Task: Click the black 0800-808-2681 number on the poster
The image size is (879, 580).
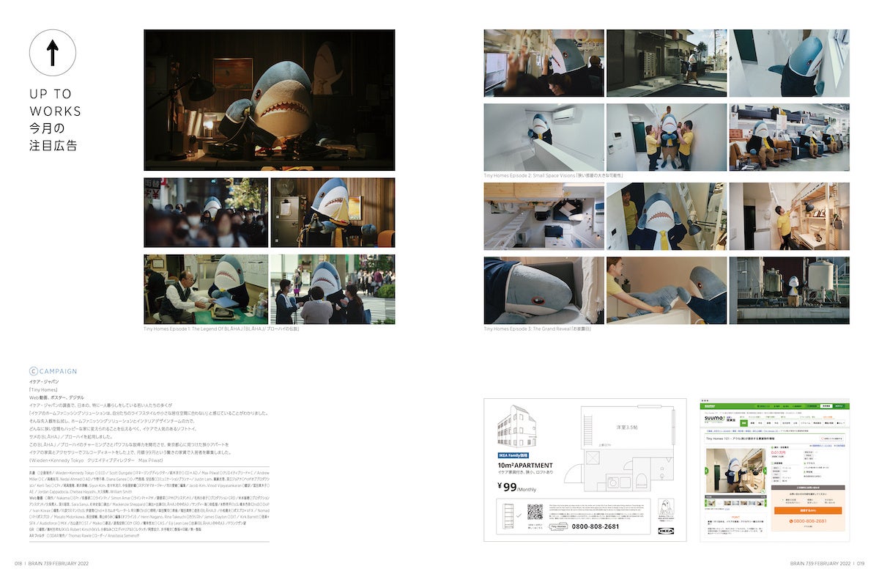Action: [596, 526]
